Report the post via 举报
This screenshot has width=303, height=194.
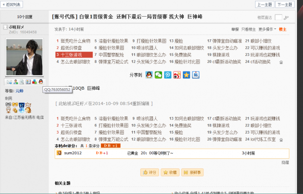coord(235,29)
